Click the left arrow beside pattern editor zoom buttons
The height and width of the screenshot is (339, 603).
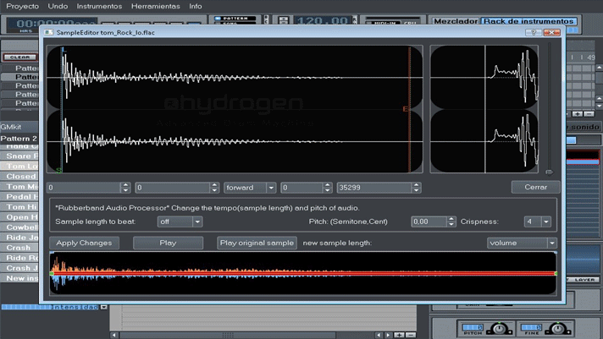pyautogui.click(x=379, y=335)
